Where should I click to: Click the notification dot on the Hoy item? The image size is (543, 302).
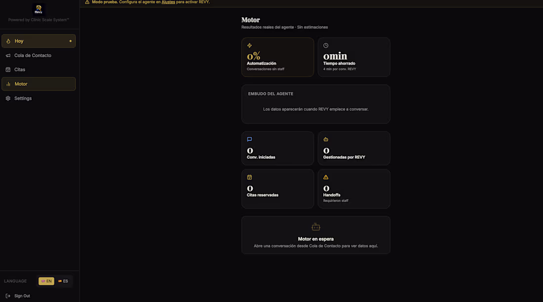71,41
